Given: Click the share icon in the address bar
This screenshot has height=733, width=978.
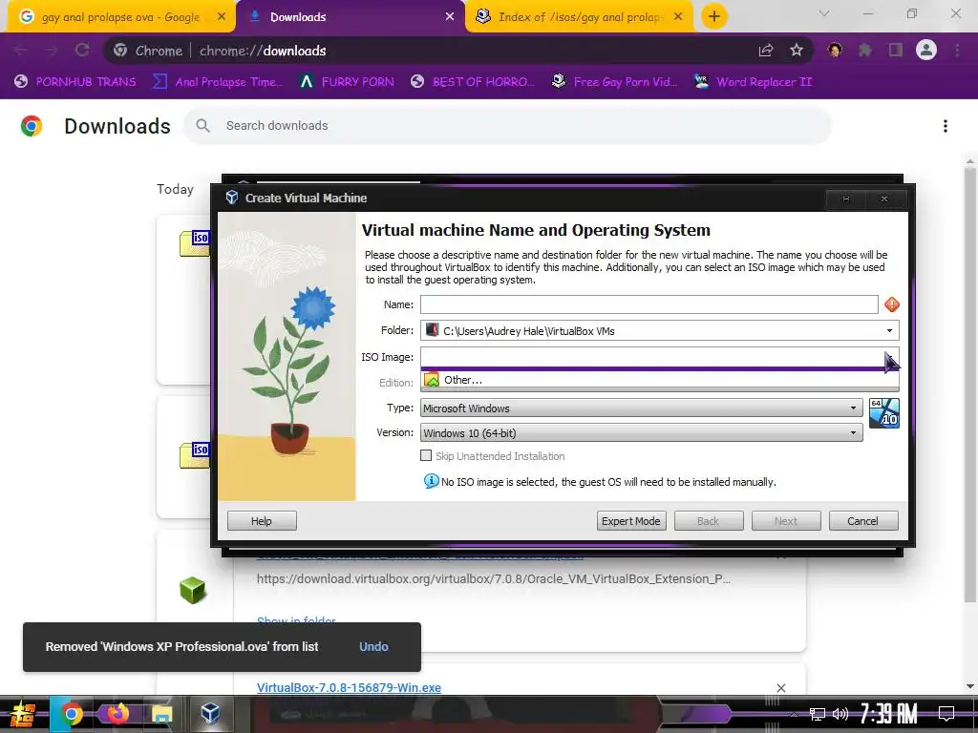Looking at the screenshot, I should click(766, 51).
